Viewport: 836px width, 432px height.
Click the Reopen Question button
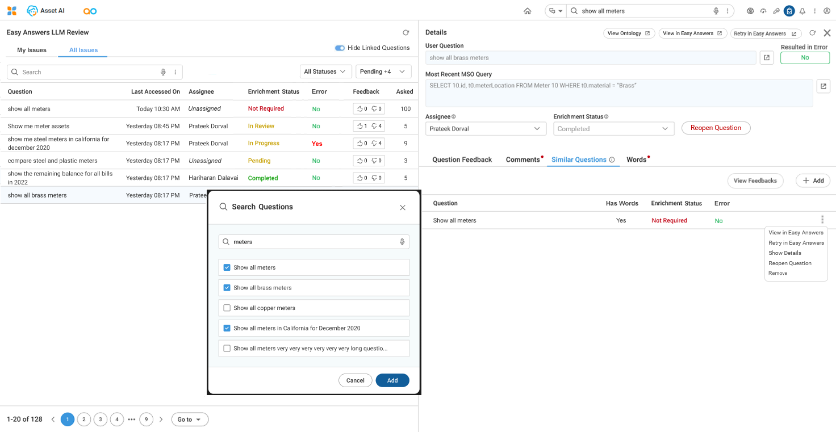pyautogui.click(x=716, y=128)
